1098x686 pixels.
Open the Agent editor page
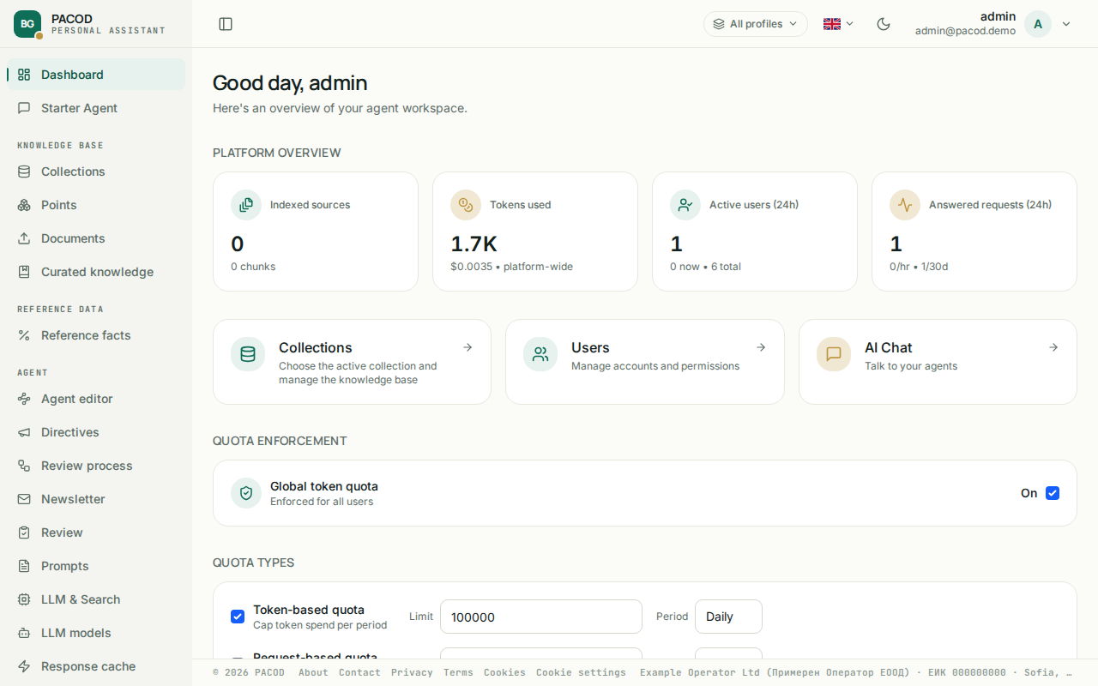[x=96, y=399]
